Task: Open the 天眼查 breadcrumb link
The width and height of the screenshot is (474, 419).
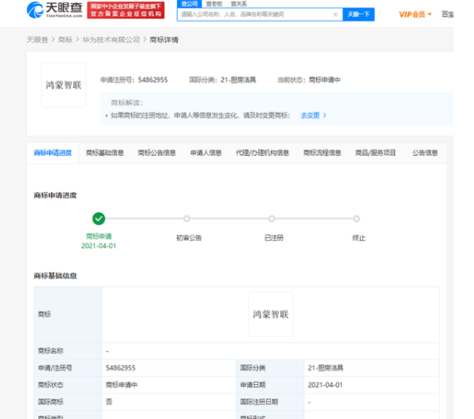Action: [37, 40]
